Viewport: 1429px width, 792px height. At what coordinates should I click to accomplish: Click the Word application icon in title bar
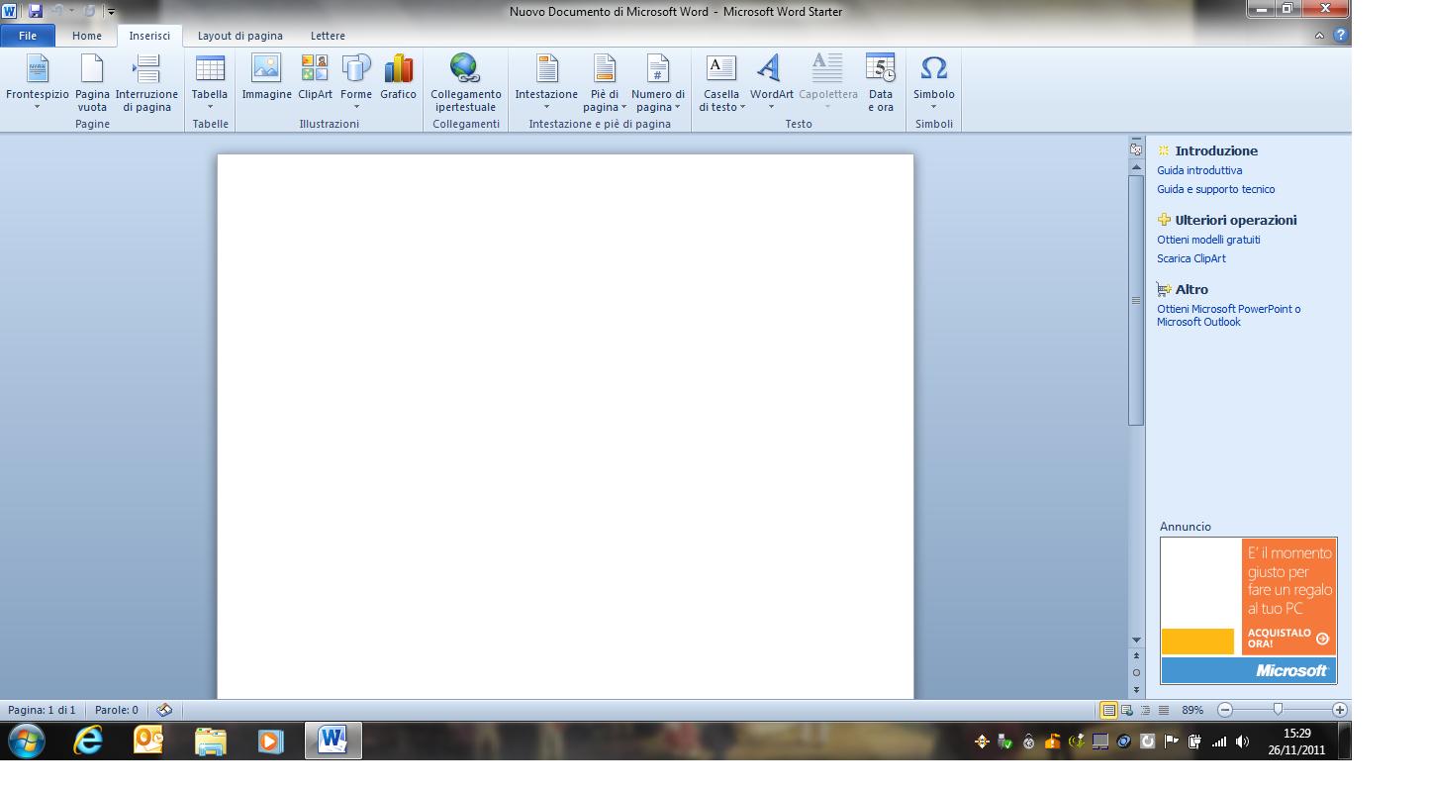coord(10,11)
